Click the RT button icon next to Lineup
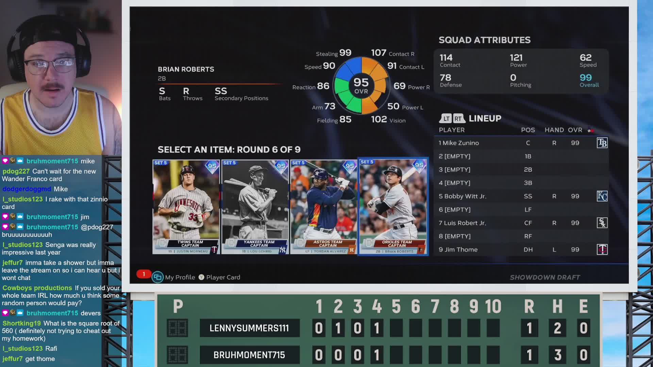 [x=458, y=118]
